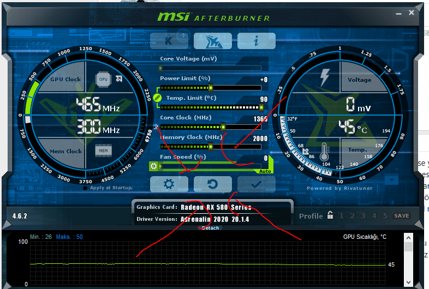Close the Afterburner window
Screen dimensions: 429x289
point(411,13)
